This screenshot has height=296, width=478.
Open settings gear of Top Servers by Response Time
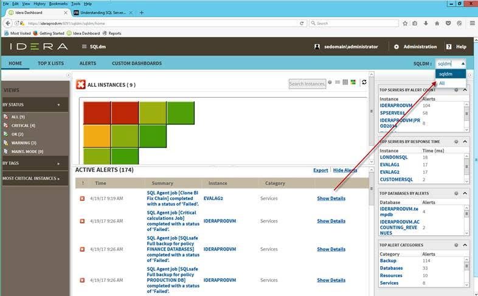point(456,142)
